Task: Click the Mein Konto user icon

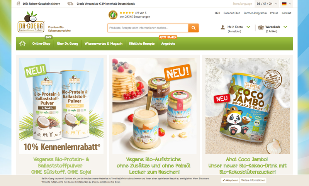Action: click(223, 27)
